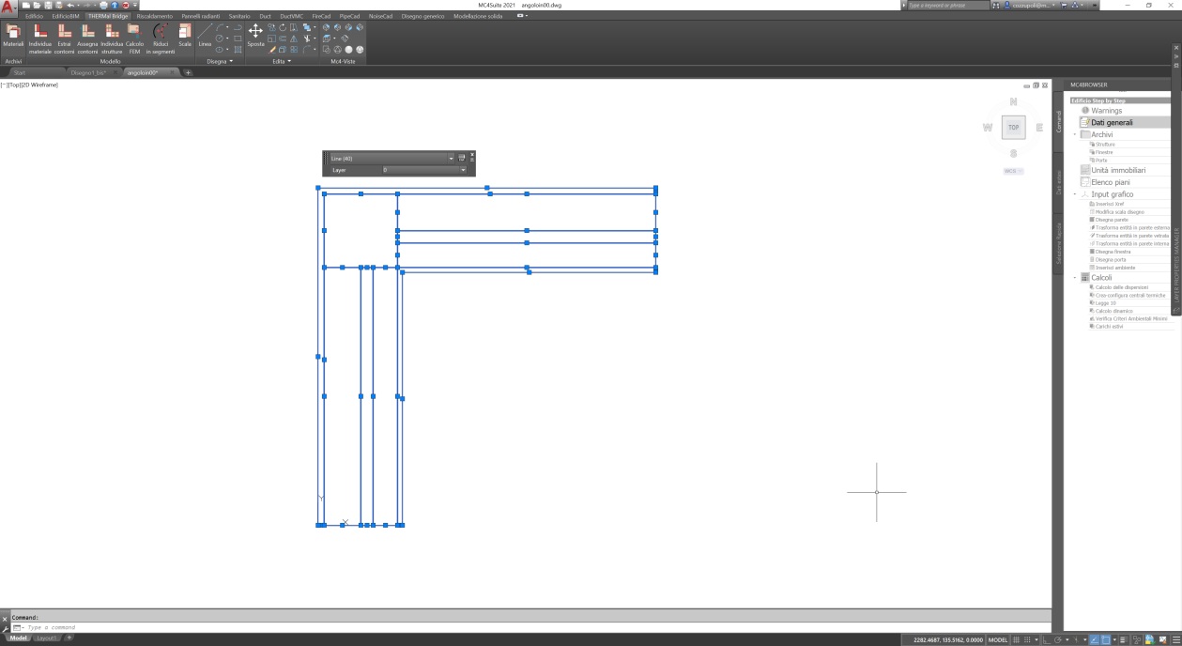Open the status bar customization menu
The height and width of the screenshot is (646, 1182).
coord(1176,639)
